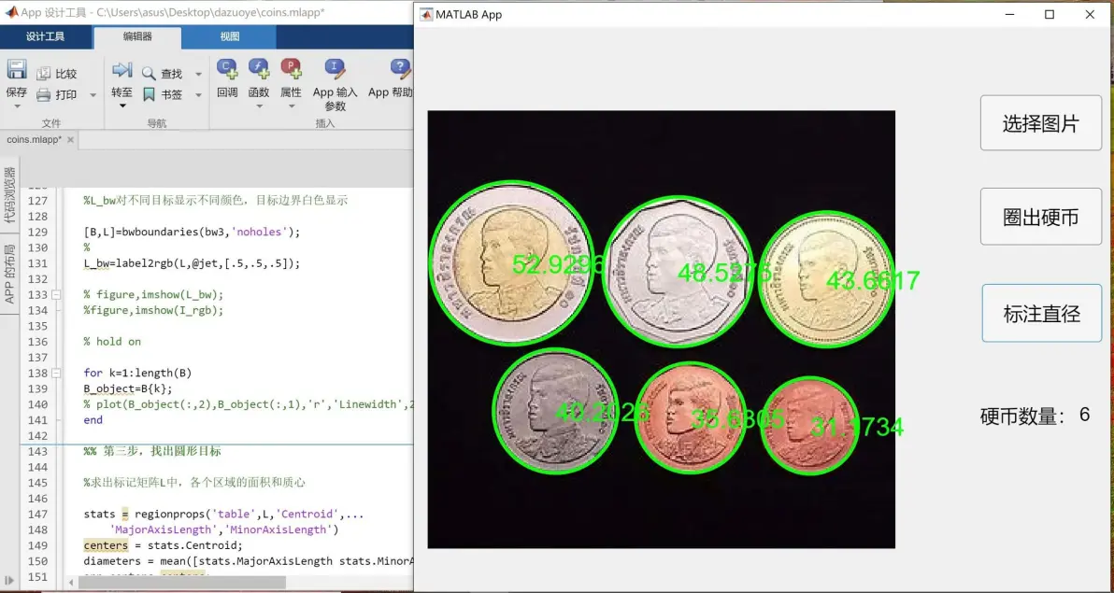Click code line 131 with label2rgb
Viewport: 1114px width, 593px height.
tap(192, 262)
